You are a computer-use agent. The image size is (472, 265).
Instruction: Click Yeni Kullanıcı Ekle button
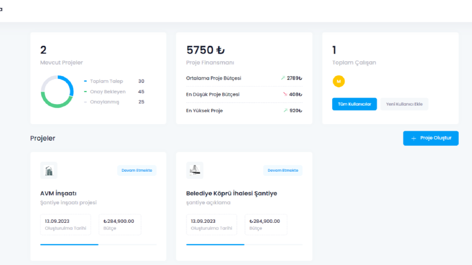(404, 104)
